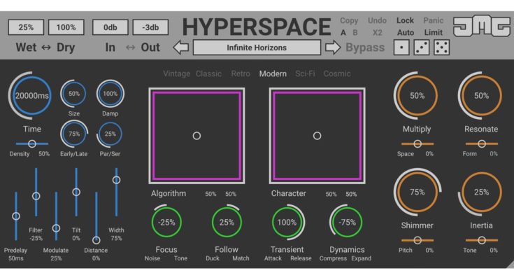Click the Wet/Dry link arrow

[45, 48]
